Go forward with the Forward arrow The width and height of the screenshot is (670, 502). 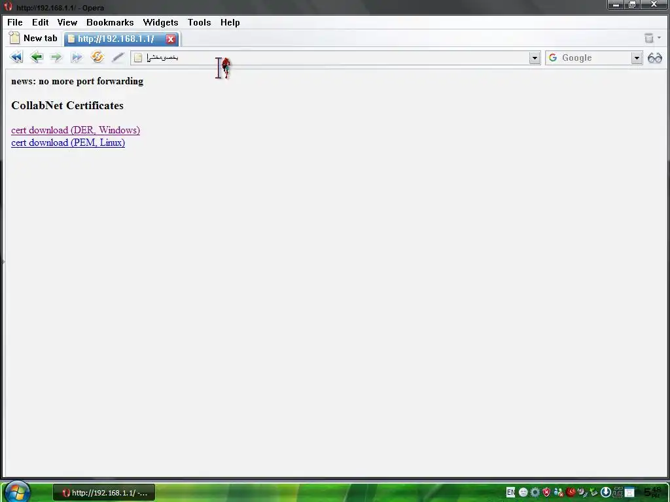click(x=56, y=58)
